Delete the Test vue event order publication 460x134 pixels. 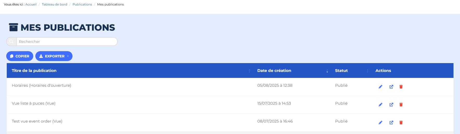point(401,123)
